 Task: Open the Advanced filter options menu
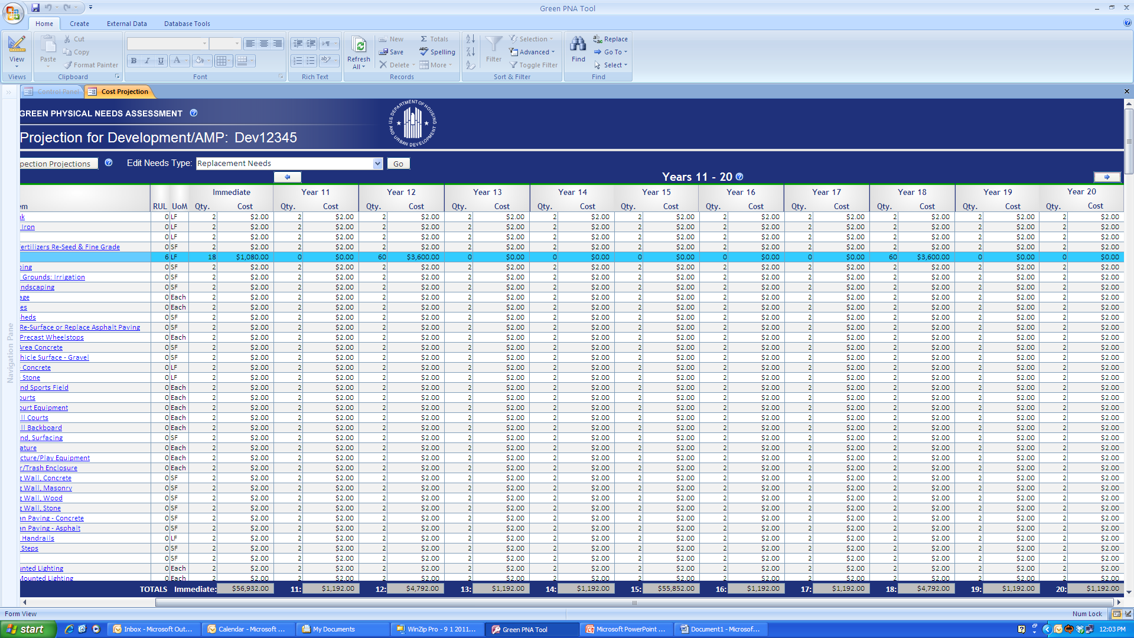[533, 52]
